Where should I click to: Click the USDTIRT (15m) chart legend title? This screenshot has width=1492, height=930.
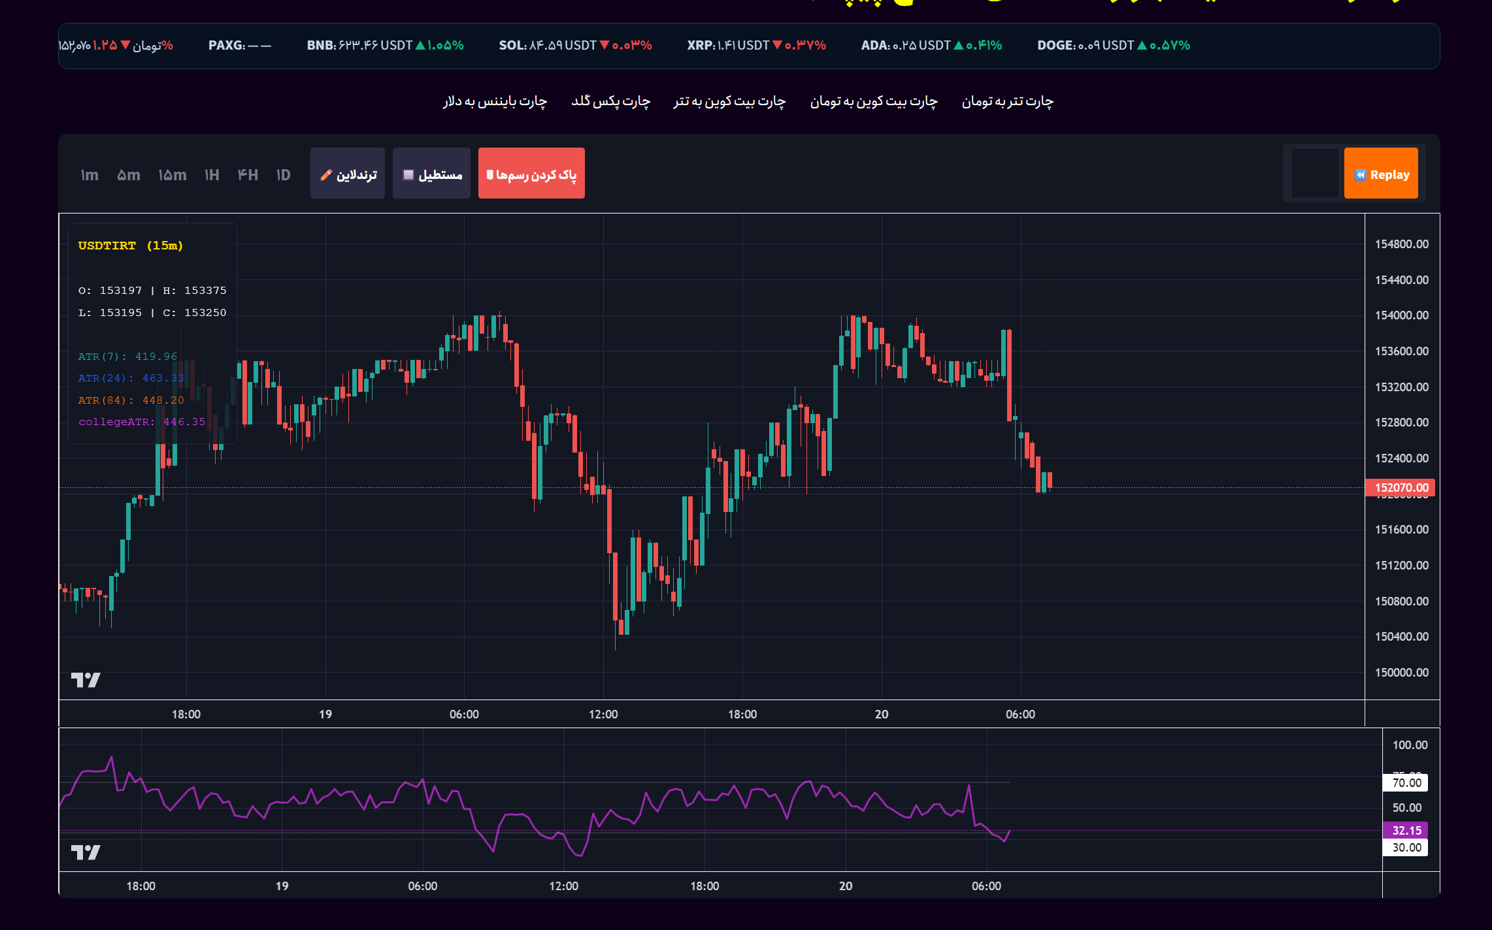click(131, 246)
